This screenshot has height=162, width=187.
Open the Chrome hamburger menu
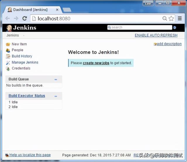[x=180, y=18]
